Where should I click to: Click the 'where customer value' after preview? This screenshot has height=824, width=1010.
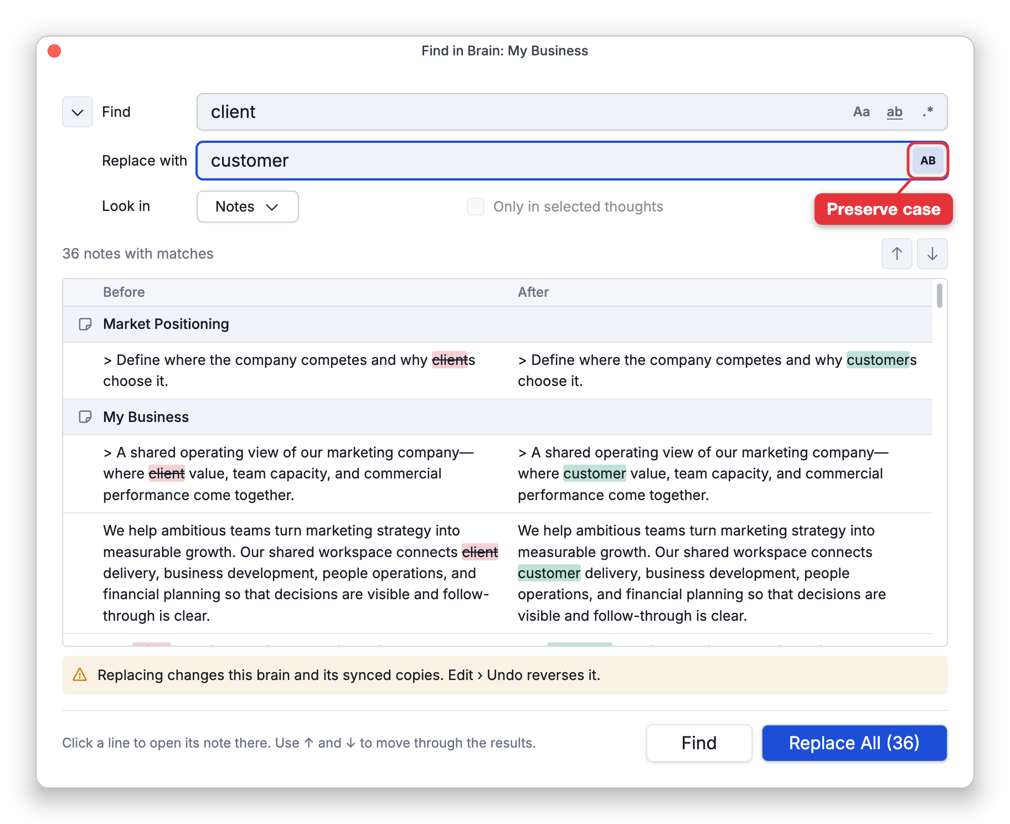click(703, 473)
